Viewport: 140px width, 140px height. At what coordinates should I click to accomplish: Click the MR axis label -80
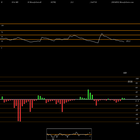pos(137,119)
